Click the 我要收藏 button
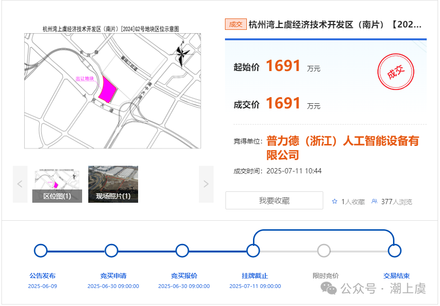The height and width of the screenshot is (306, 440). 274,200
